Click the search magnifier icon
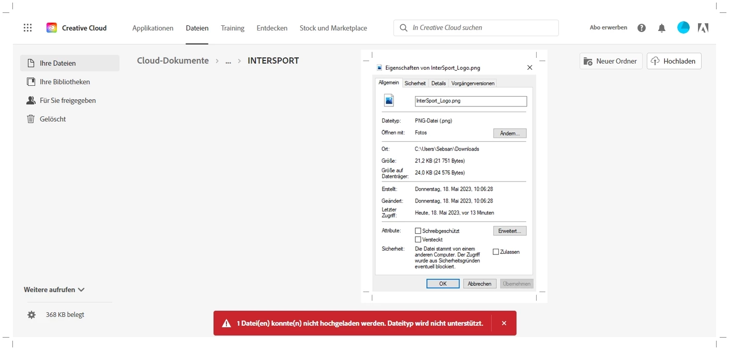 click(403, 28)
